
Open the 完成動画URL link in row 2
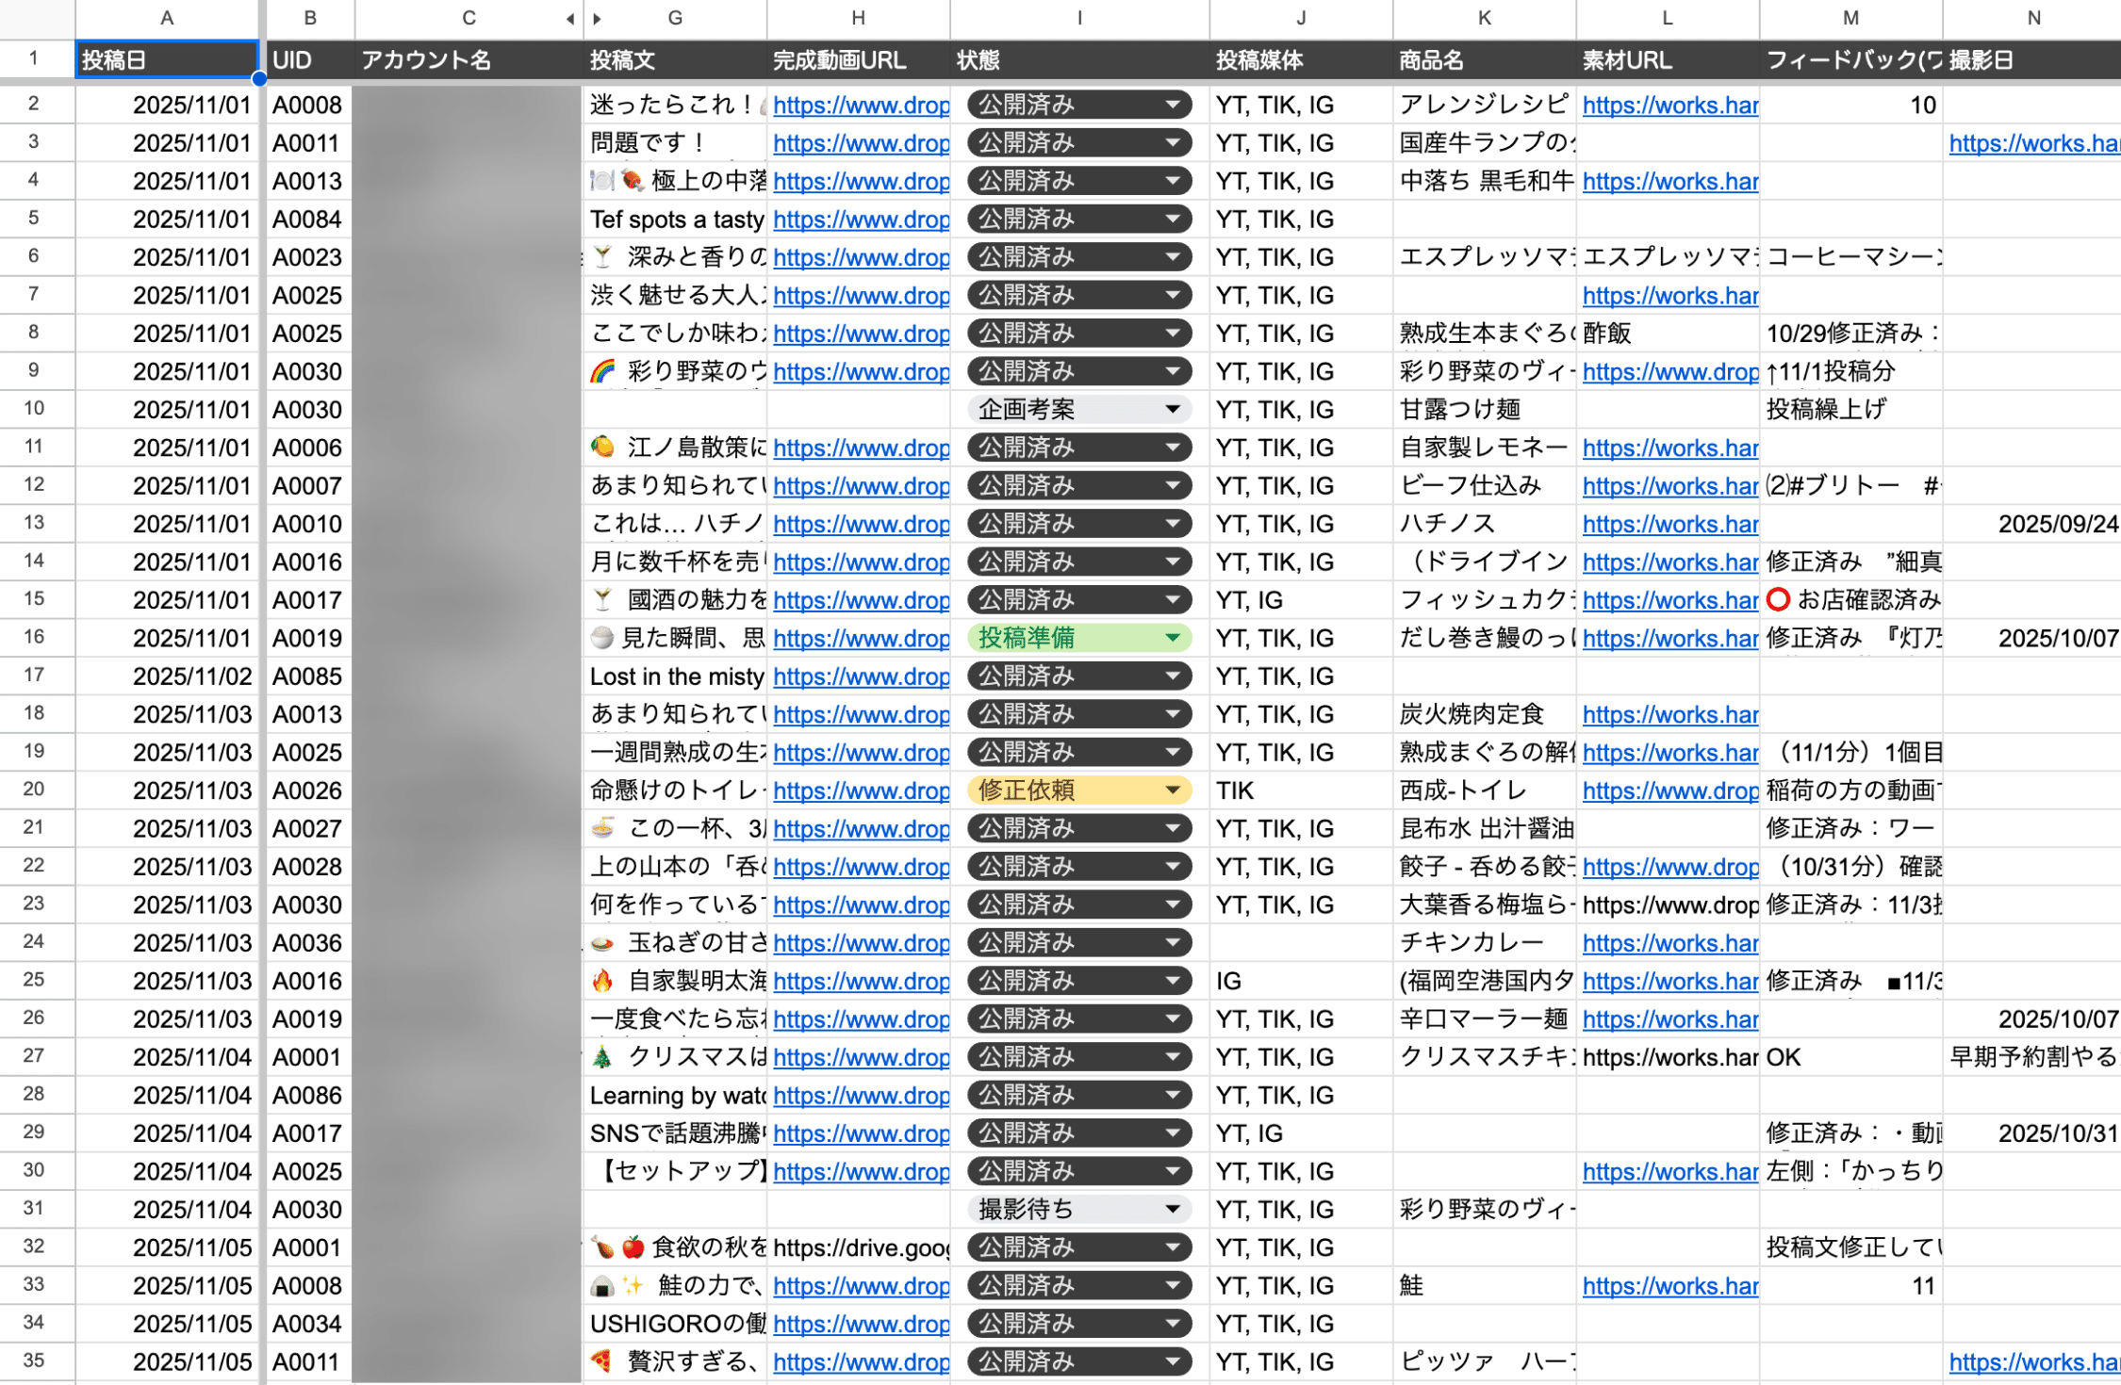861,106
